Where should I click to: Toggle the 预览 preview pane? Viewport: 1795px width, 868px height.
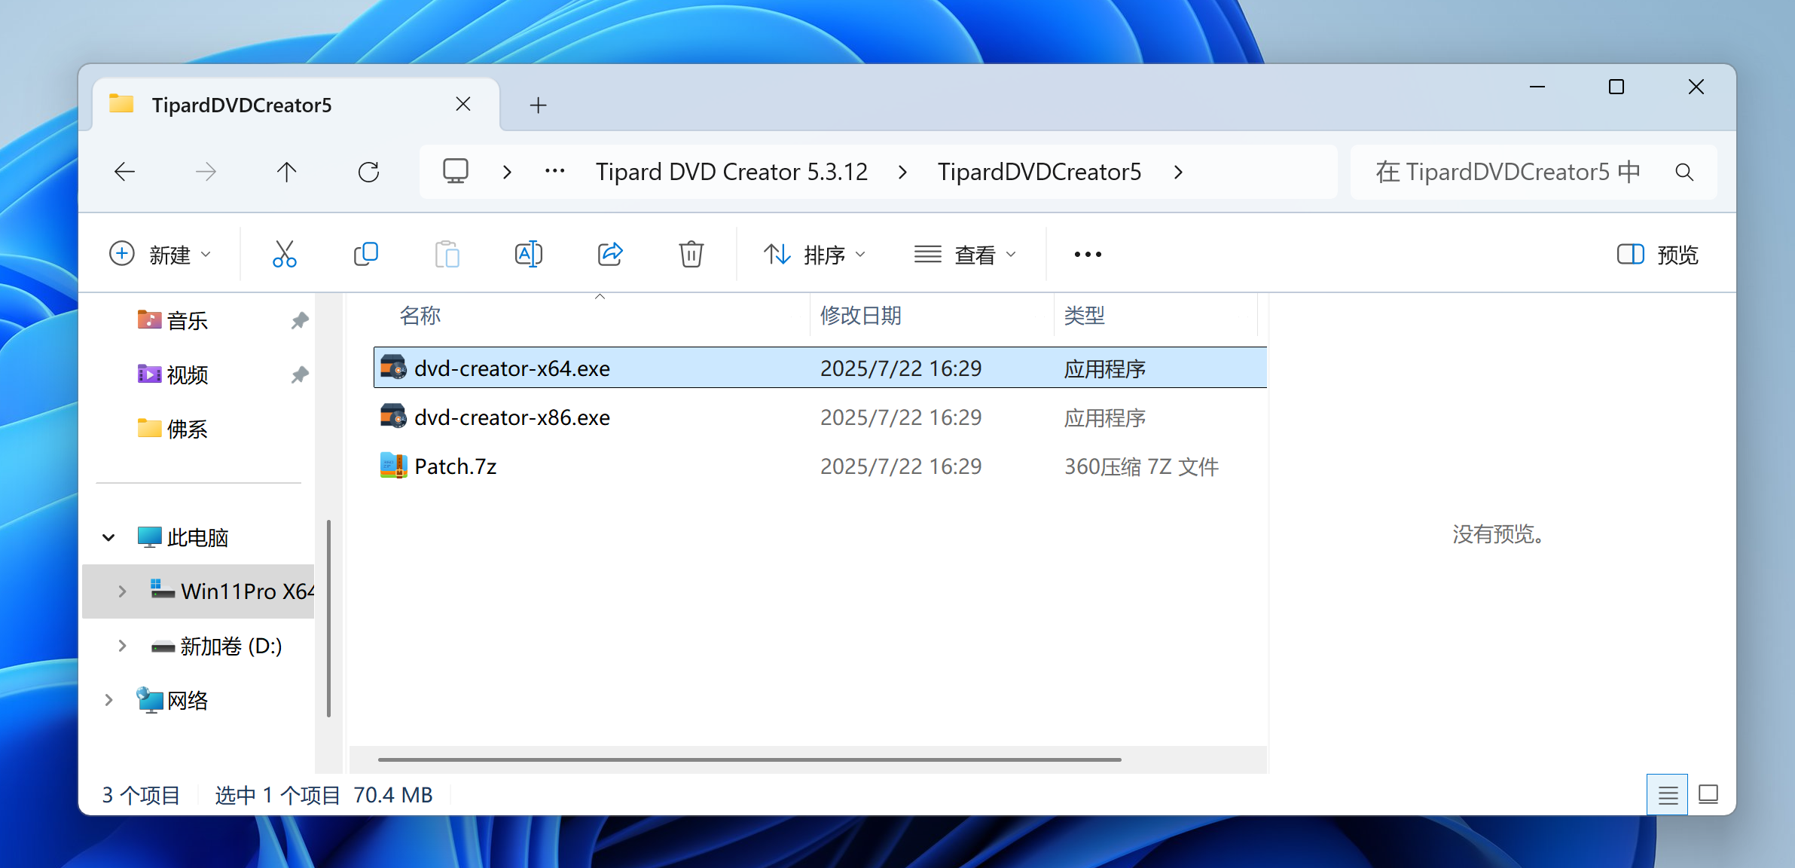[1657, 255]
